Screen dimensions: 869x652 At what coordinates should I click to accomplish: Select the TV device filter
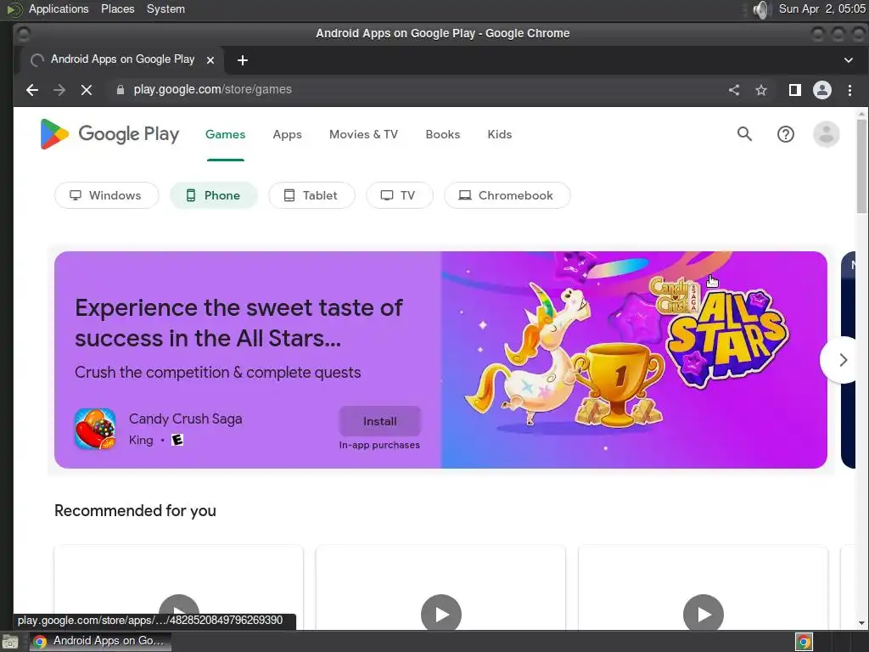399,195
